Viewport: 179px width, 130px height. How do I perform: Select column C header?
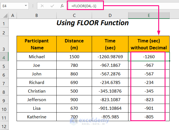click(x=74, y=16)
